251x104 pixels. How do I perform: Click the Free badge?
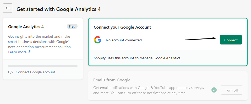coord(72,27)
